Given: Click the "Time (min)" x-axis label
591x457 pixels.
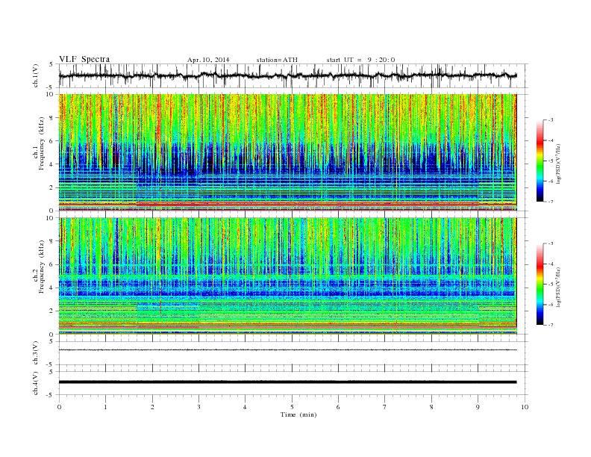Looking at the screenshot, I should click(x=298, y=414).
